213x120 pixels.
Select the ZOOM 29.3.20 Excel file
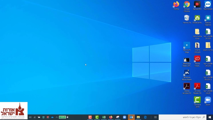[208, 61]
